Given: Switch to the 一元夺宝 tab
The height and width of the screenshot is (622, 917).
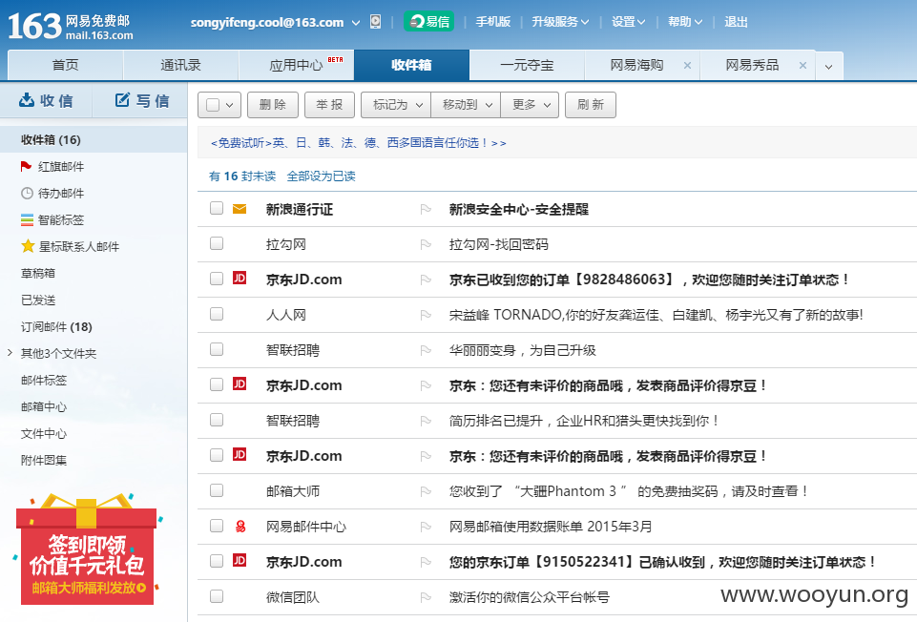Looking at the screenshot, I should pos(527,65).
